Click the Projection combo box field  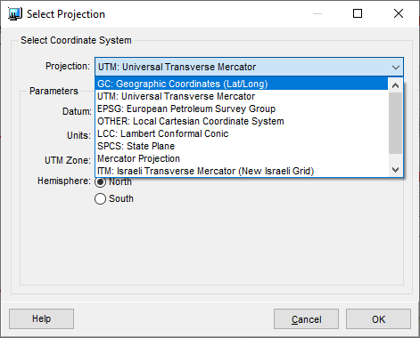point(249,67)
